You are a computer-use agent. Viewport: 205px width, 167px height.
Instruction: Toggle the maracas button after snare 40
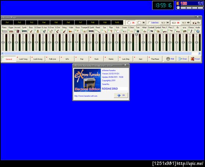tap(196, 23)
